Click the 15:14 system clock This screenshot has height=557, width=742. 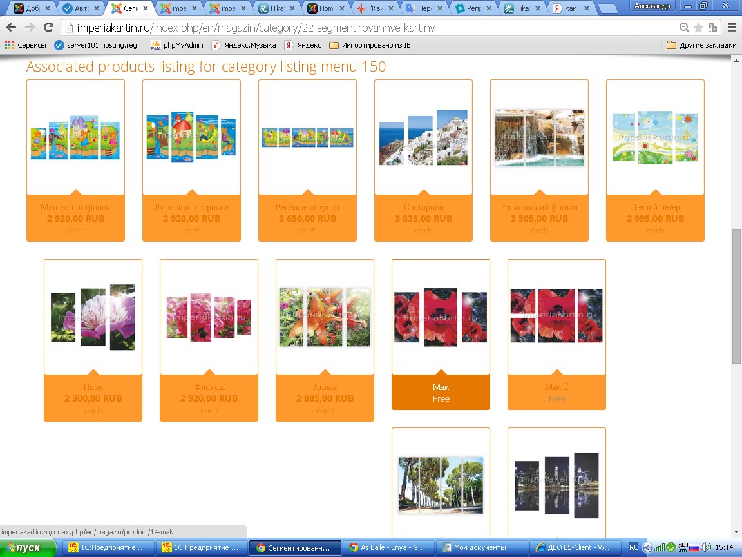(x=724, y=547)
